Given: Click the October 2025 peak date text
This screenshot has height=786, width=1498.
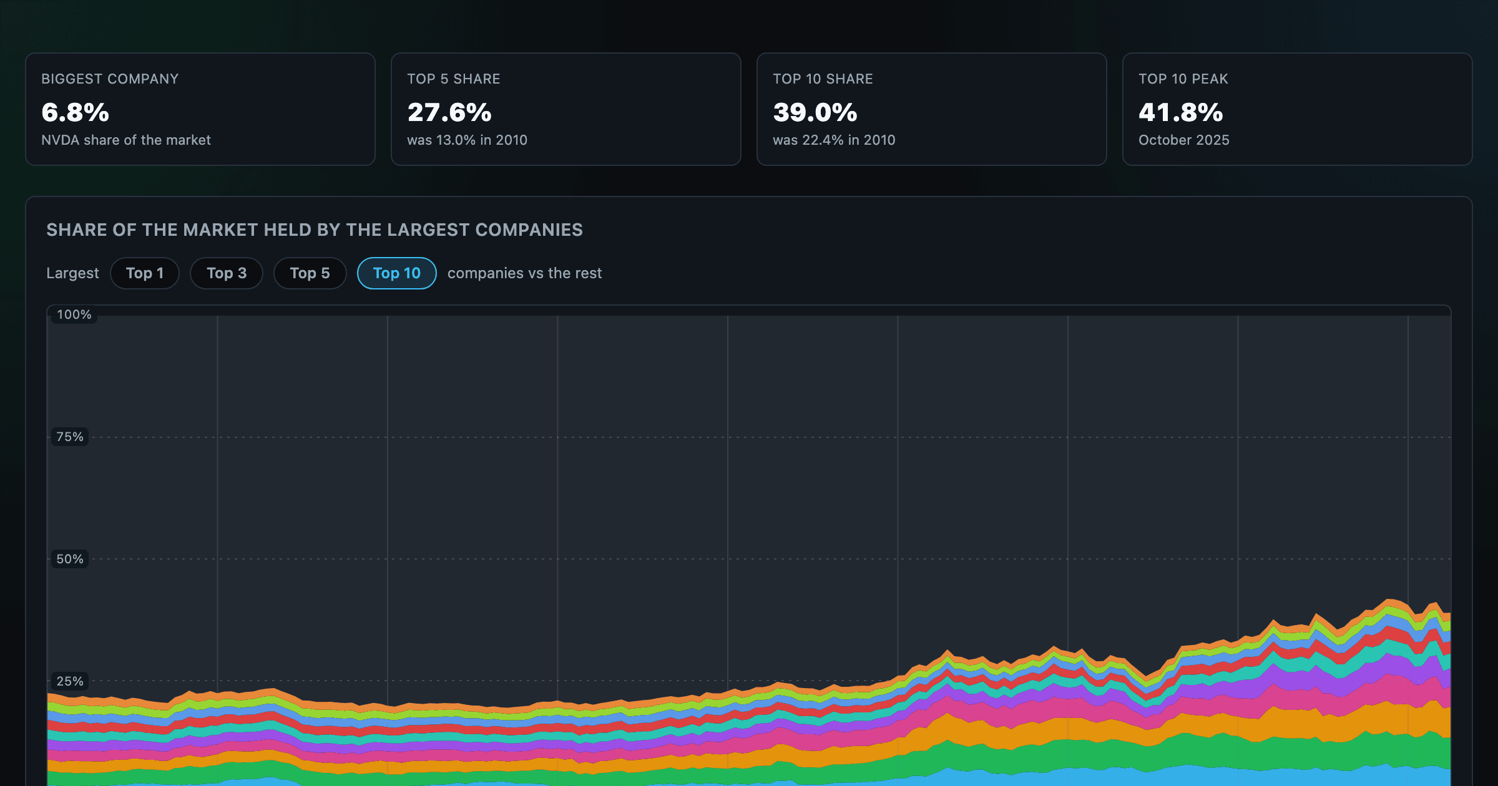Looking at the screenshot, I should click(1184, 140).
